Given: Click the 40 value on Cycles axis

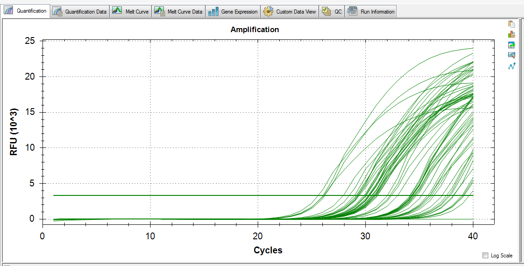Looking at the screenshot, I should coord(473,236).
